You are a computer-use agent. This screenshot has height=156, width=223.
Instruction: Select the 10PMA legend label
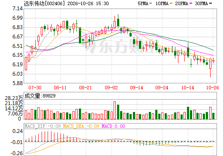coord(162,3)
